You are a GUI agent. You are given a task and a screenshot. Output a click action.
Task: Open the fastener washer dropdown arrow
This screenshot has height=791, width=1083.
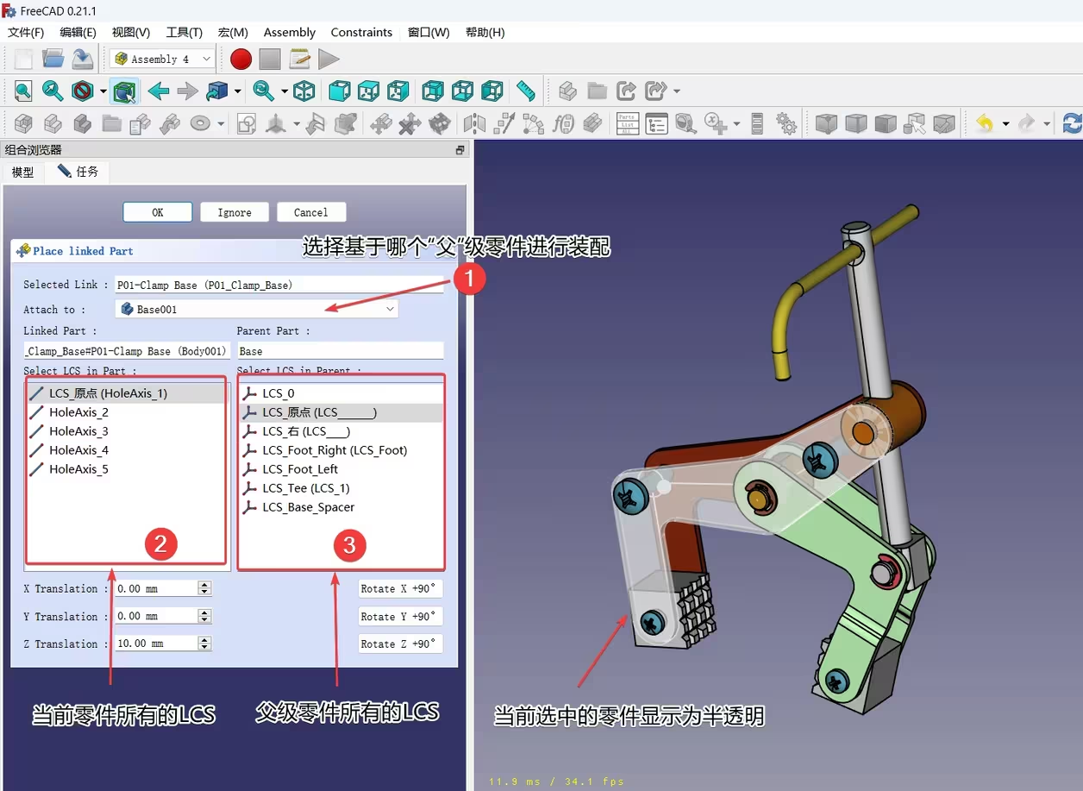coord(221,124)
